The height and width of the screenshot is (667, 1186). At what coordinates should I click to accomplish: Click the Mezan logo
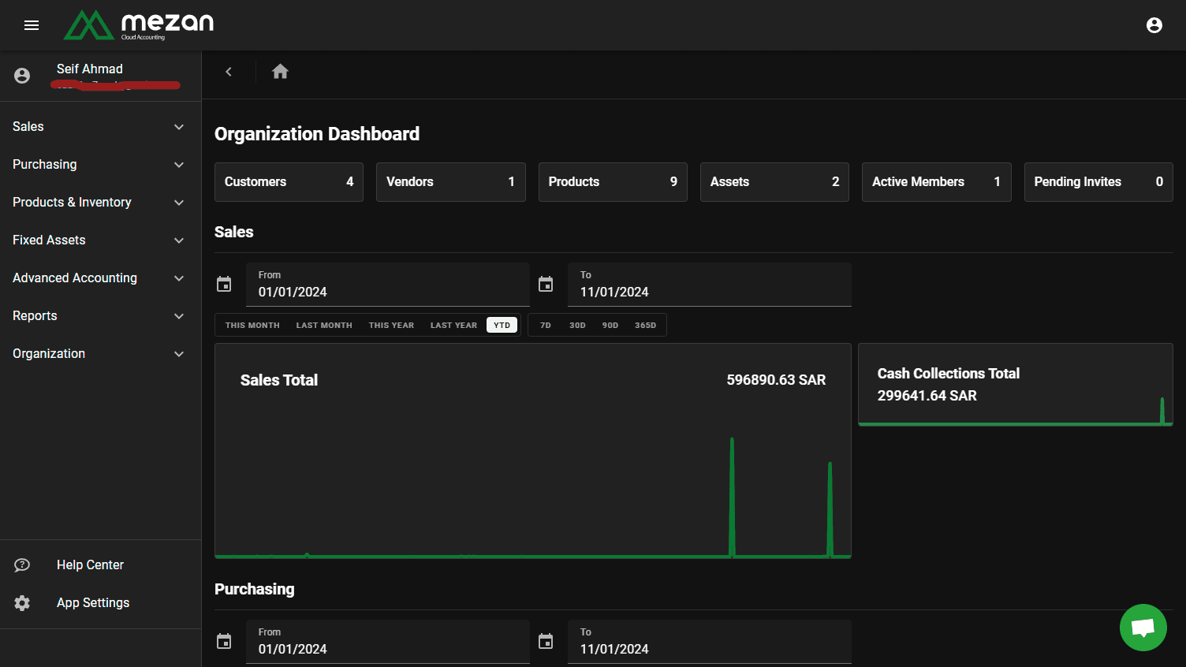click(x=139, y=25)
